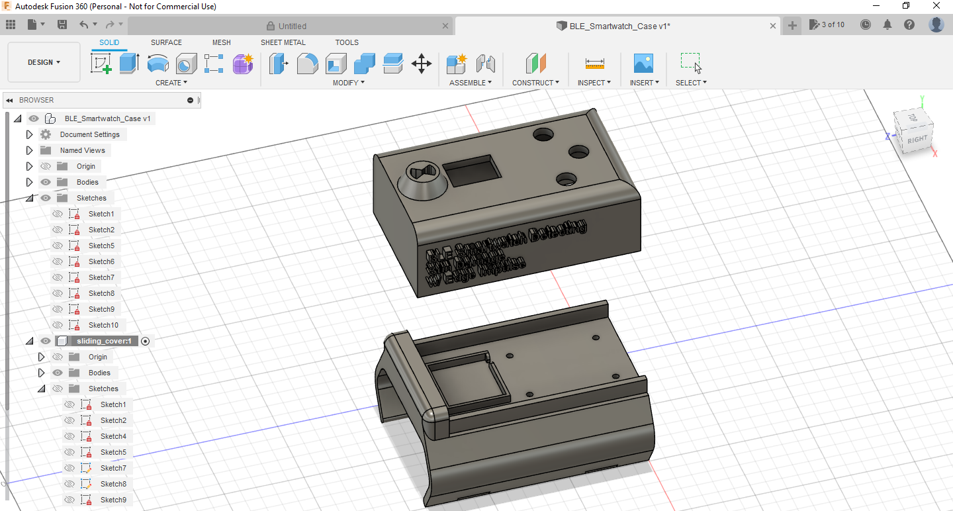The width and height of the screenshot is (953, 511).
Task: Toggle visibility of the sliding_cover:1 component
Action: point(45,341)
